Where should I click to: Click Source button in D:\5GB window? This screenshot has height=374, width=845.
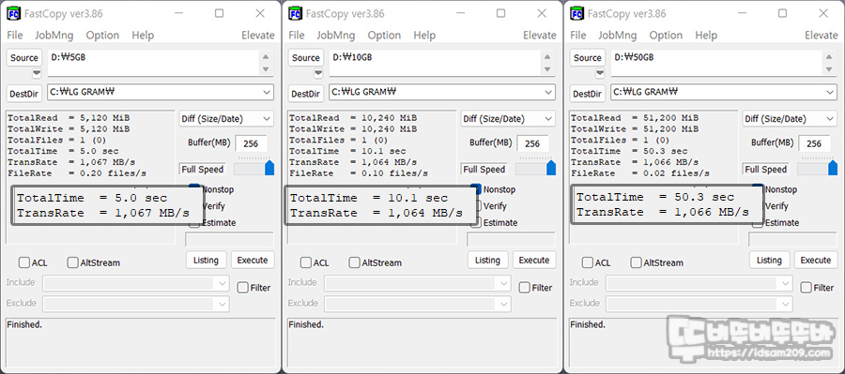point(24,57)
